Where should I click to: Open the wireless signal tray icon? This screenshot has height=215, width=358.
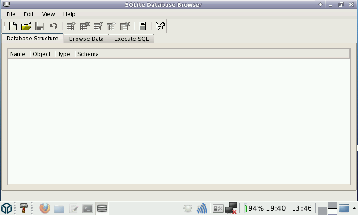tap(202, 208)
